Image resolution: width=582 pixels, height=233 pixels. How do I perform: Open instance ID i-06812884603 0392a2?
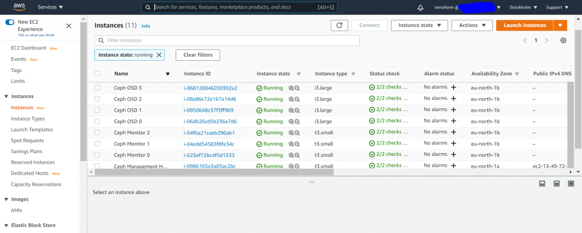tap(210, 88)
